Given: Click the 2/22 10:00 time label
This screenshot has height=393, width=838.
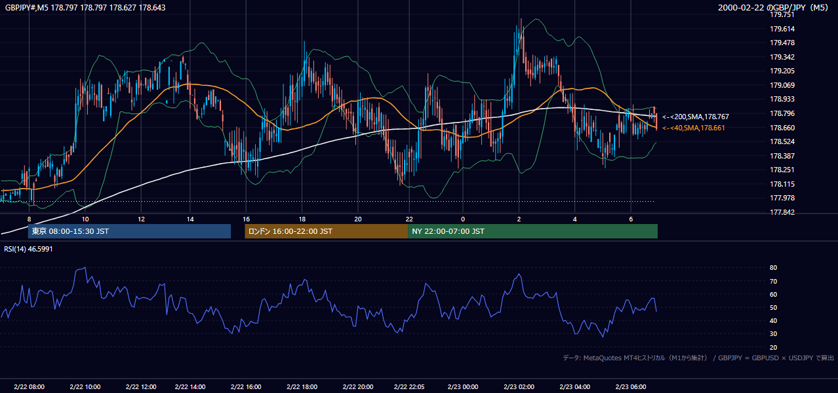Looking at the screenshot, I should point(85,387).
